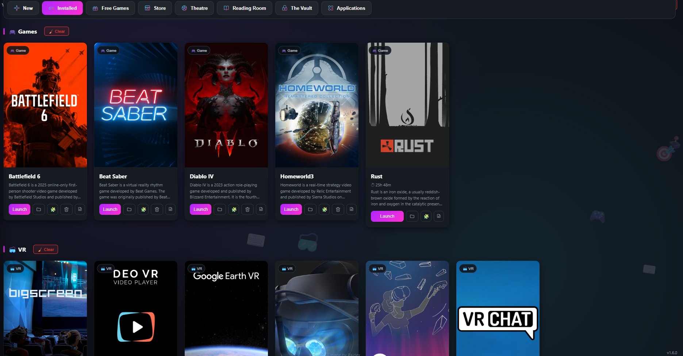Click the puzzle piece icon under Rust
Image resolution: width=683 pixels, height=356 pixels.
coord(426,216)
